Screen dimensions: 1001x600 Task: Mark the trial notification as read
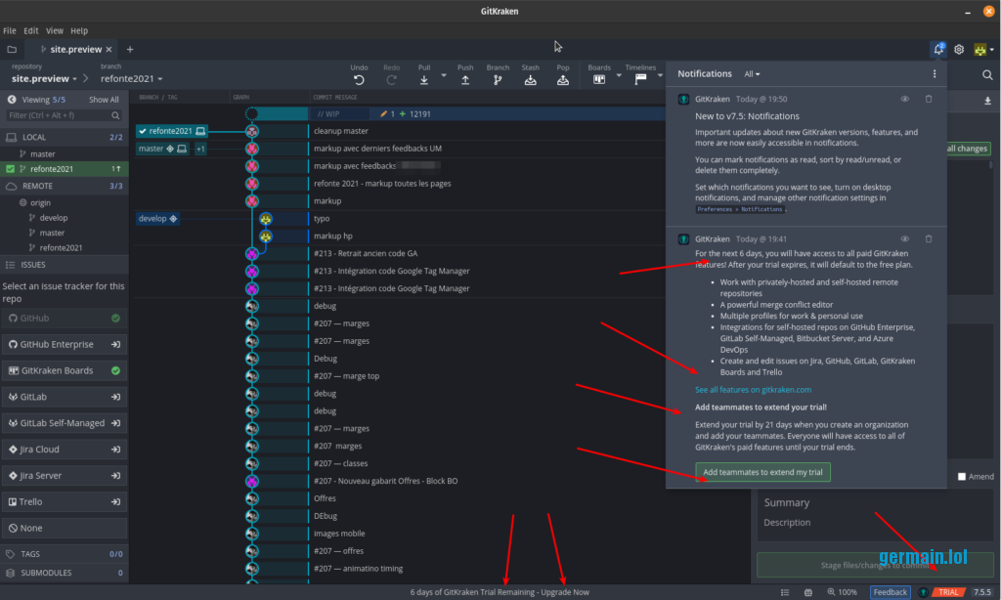pos(905,238)
